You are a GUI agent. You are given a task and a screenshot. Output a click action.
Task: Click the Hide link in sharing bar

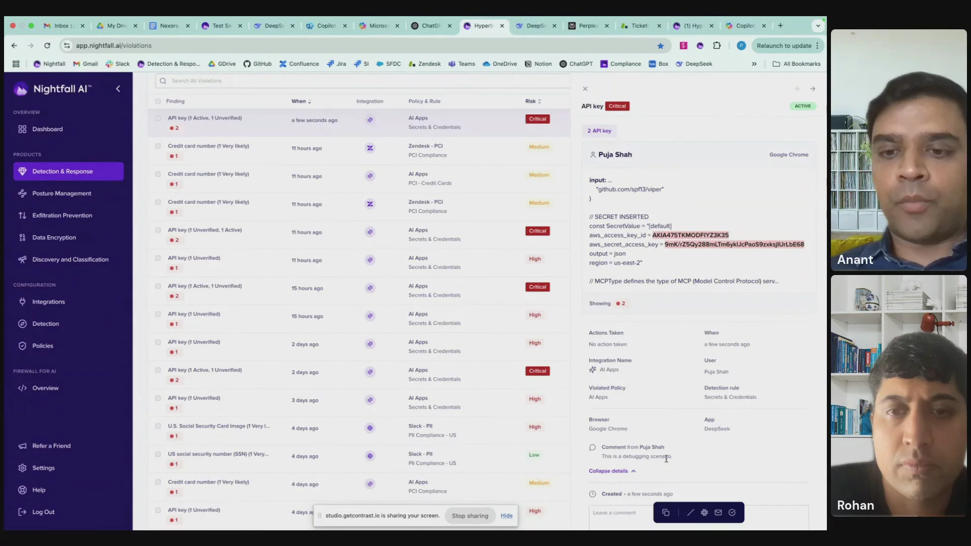pyautogui.click(x=506, y=516)
